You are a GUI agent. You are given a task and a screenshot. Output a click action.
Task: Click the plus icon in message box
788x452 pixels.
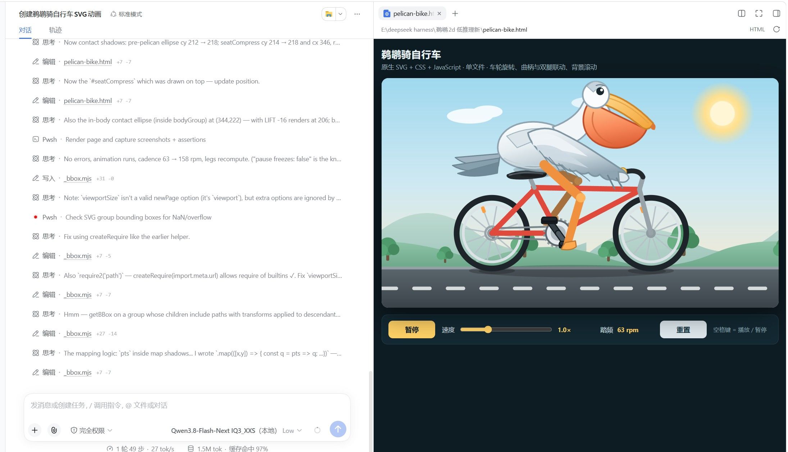35,430
